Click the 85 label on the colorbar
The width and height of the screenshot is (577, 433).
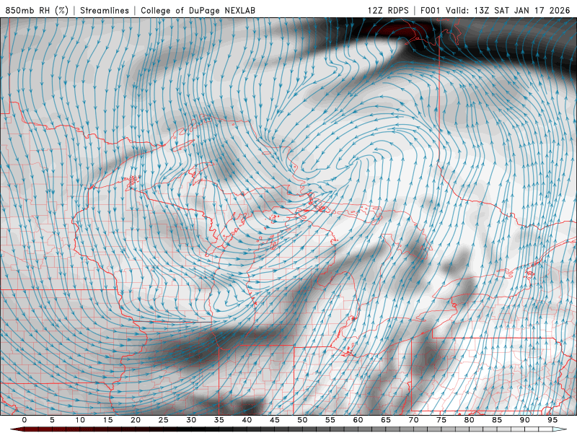[497, 420]
